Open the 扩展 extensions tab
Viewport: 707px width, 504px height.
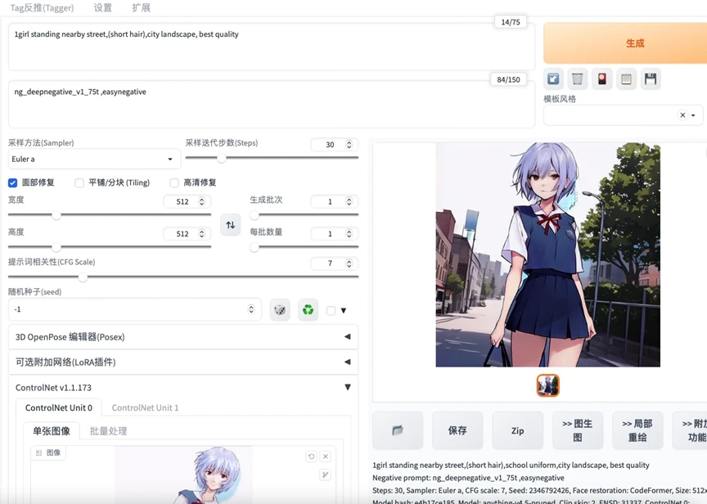pyautogui.click(x=141, y=7)
